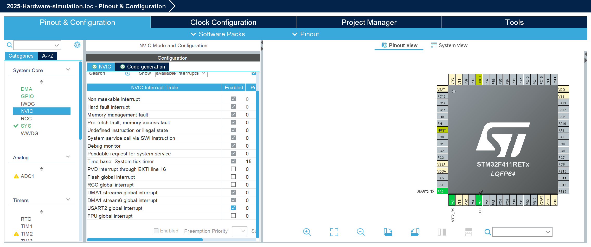This screenshot has width=591, height=247.
Task: Collapse the System Core category
Action: (68, 70)
